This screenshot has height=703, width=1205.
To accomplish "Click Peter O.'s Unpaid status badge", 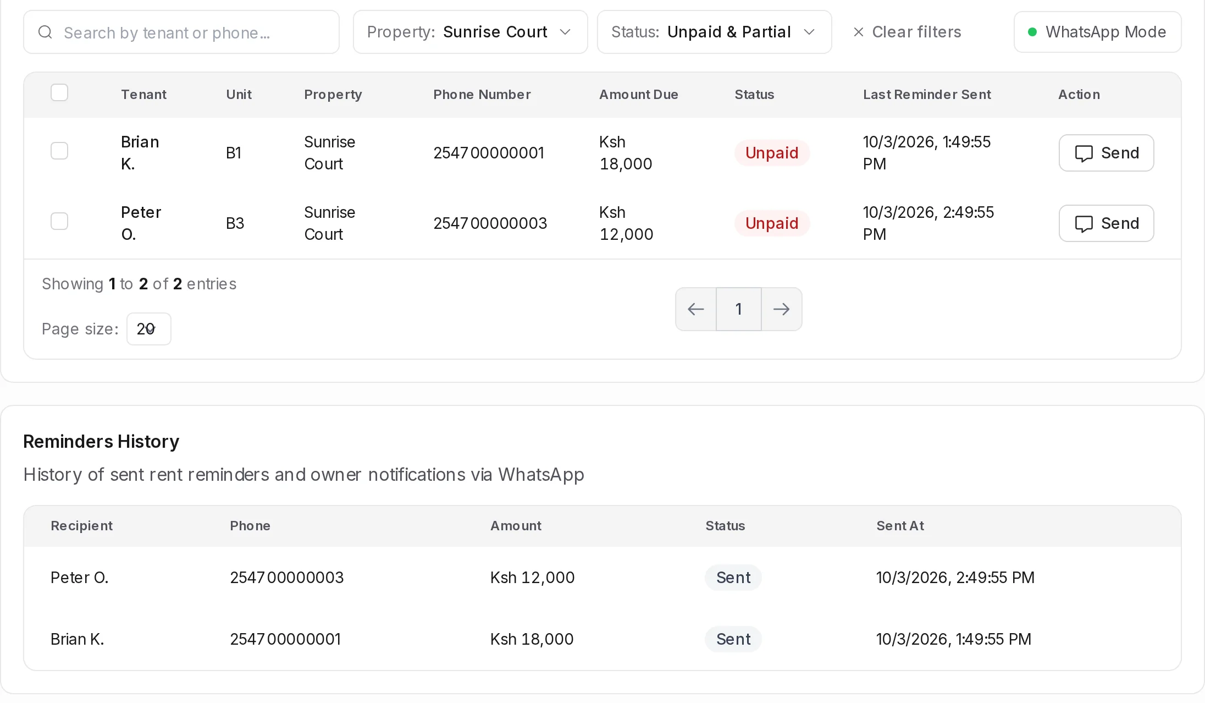I will tap(772, 223).
